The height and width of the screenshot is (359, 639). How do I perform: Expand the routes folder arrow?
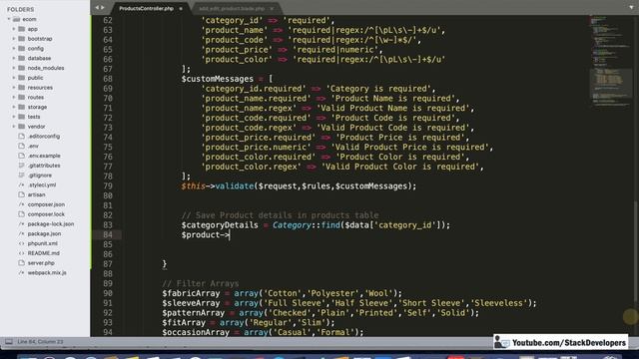14,98
